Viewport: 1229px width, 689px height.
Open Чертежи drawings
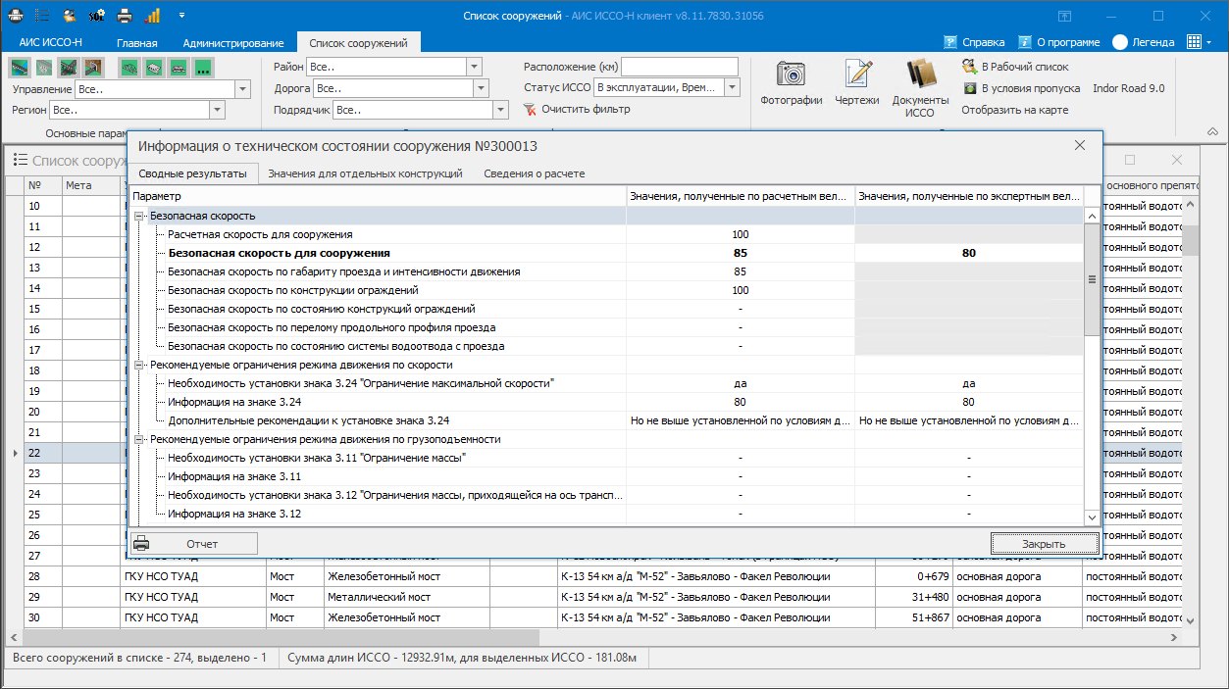pos(857,82)
